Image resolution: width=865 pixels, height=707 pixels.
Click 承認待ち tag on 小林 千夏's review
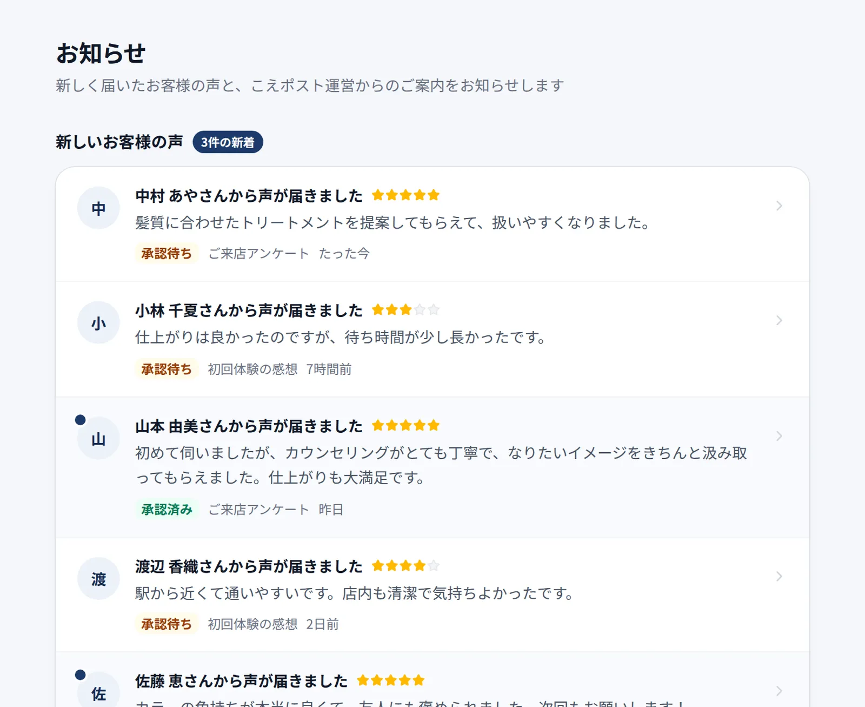(x=167, y=369)
